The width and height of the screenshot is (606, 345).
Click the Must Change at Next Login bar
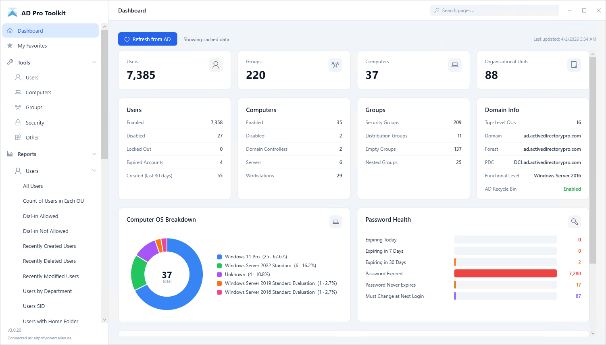click(505, 296)
